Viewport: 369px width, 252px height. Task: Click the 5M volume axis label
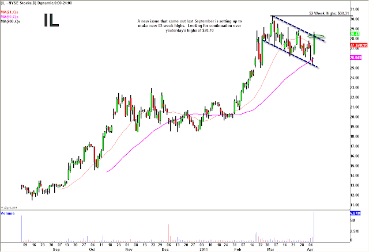point(353,220)
